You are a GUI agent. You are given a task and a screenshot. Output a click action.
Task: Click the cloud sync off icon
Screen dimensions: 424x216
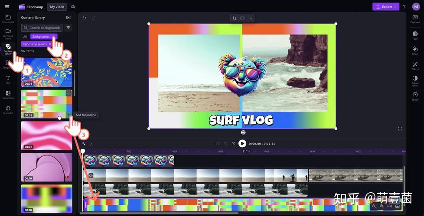(73, 7)
